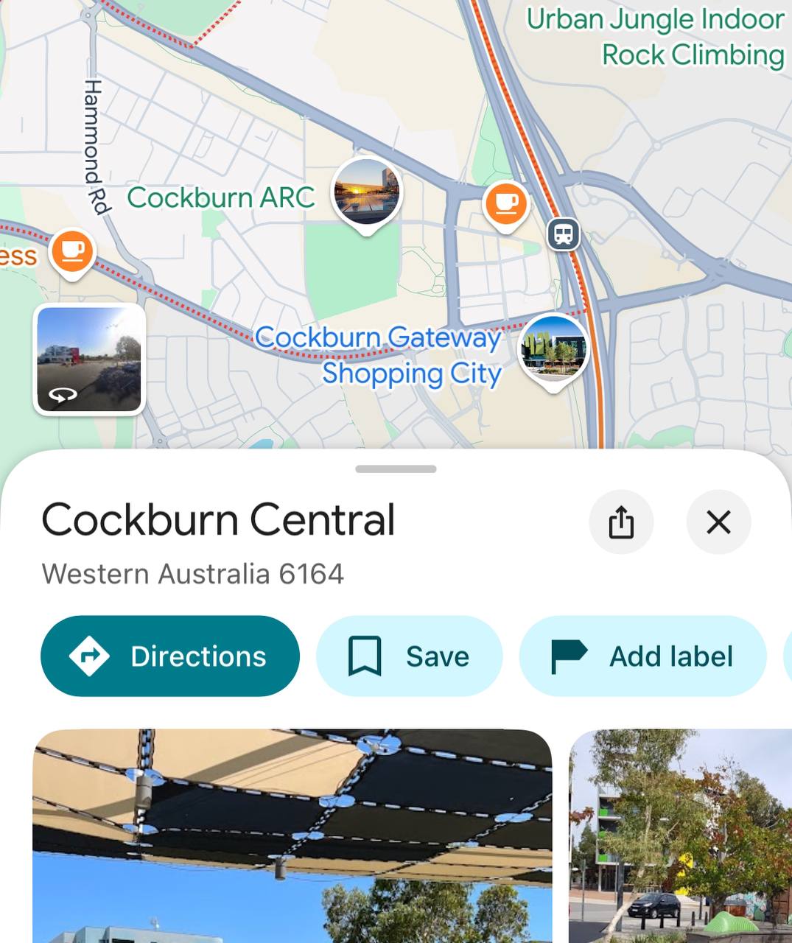Open the street trees photo on the right
This screenshot has width=792, height=943.
(x=680, y=836)
